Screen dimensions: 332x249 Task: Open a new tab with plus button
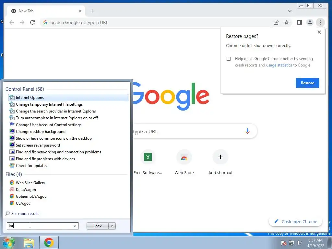point(92,11)
